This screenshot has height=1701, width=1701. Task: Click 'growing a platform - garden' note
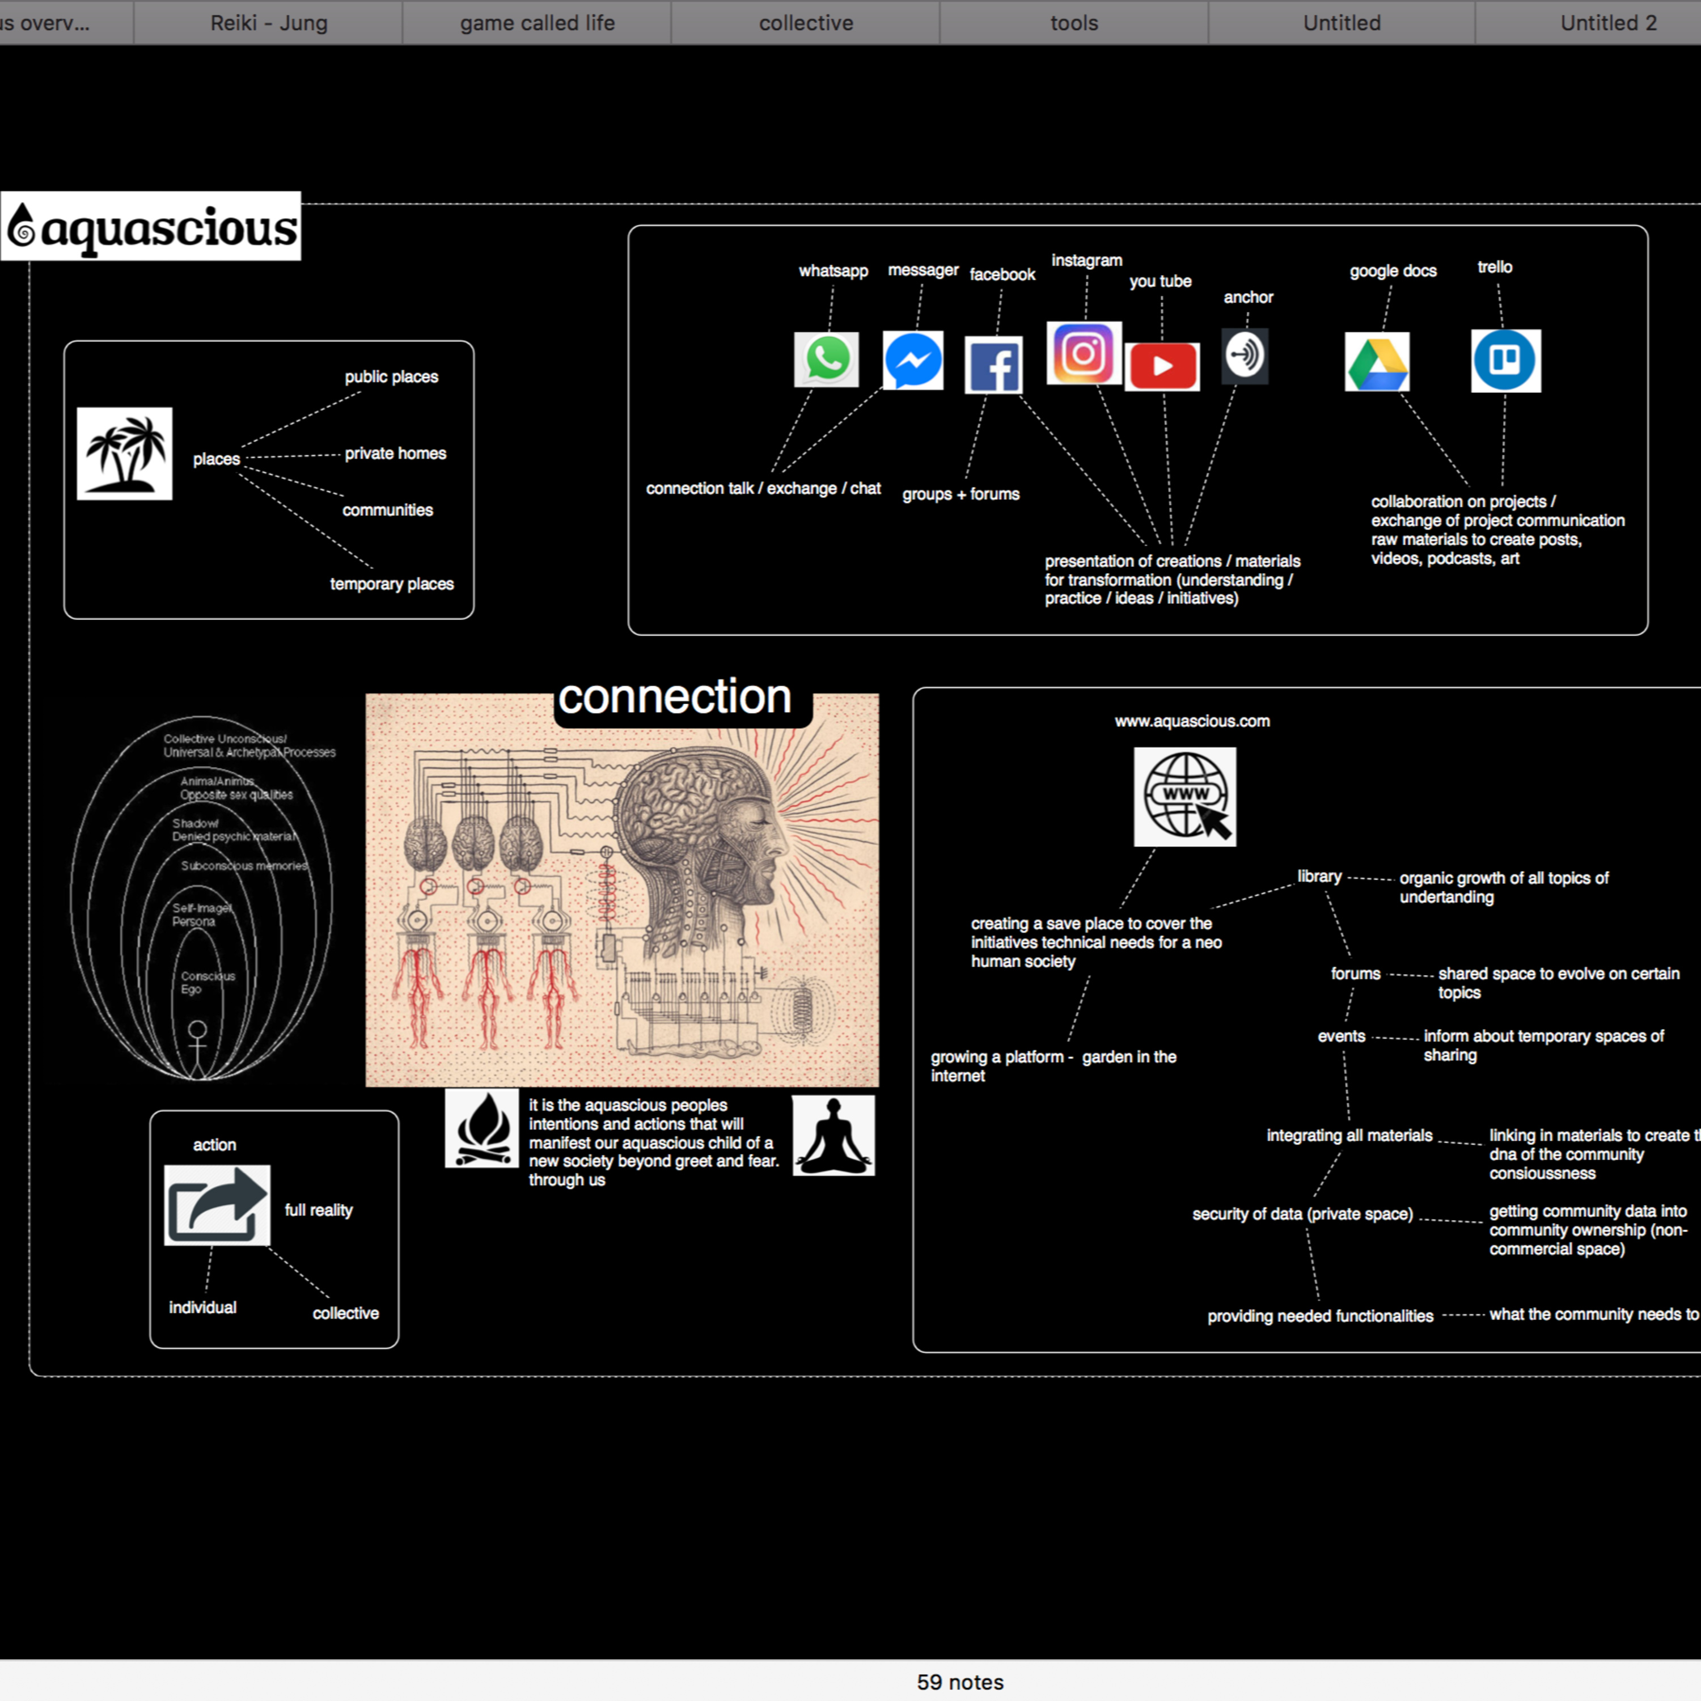click(1053, 1066)
